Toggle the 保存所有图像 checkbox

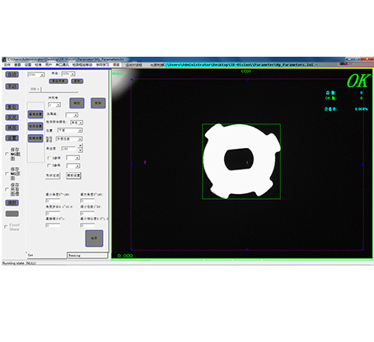pyautogui.click(x=7, y=189)
